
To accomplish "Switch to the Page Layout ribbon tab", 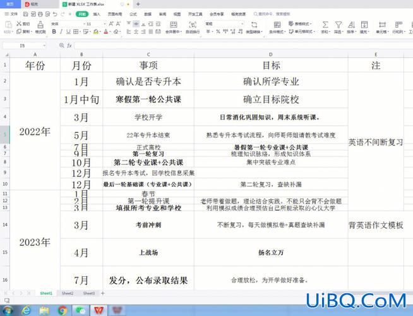I will coord(115,14).
